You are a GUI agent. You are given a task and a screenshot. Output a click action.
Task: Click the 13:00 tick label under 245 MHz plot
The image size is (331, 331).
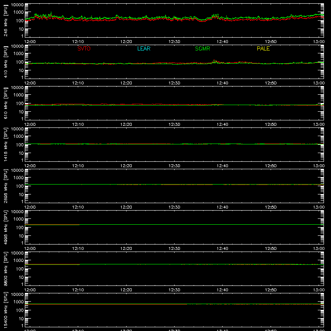(x=319, y=42)
